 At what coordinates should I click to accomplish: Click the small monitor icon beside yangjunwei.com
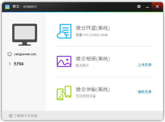click(x=10, y=54)
